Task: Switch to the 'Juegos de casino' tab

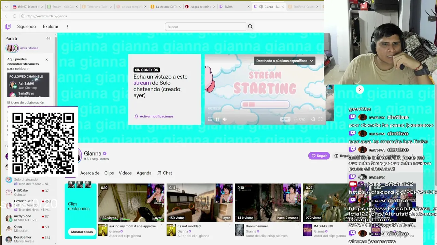Action: (x=200, y=7)
